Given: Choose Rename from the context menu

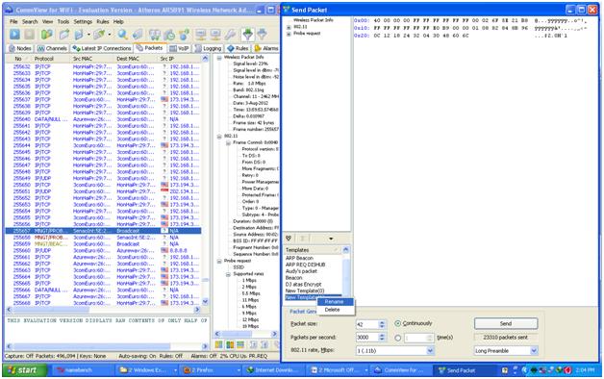Looking at the screenshot, I should [x=334, y=302].
